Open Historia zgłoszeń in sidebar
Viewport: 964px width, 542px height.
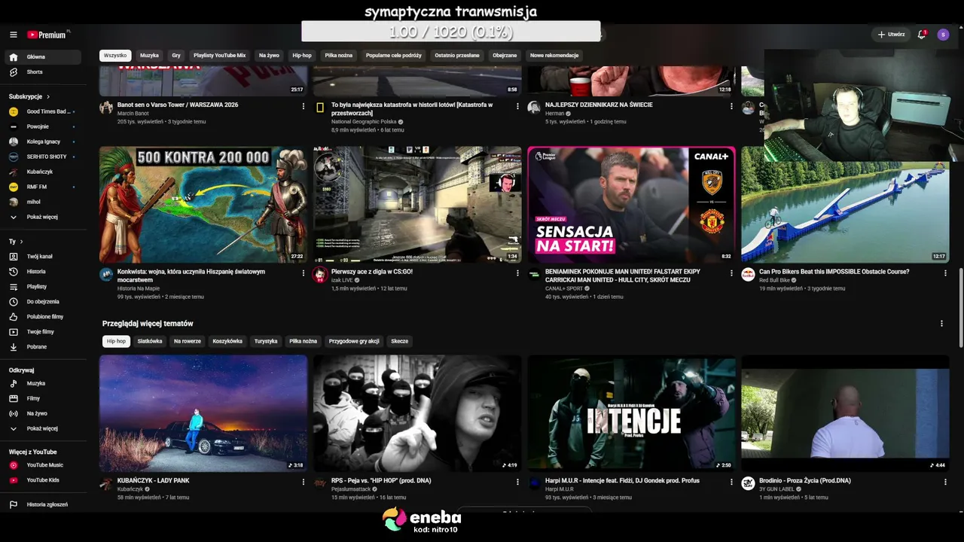tap(47, 505)
